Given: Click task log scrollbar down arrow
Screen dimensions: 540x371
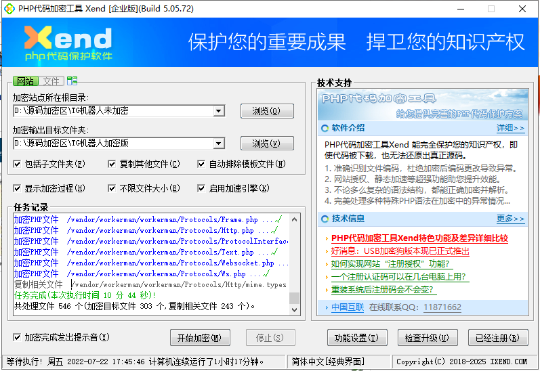Looking at the screenshot, I should [x=294, y=309].
